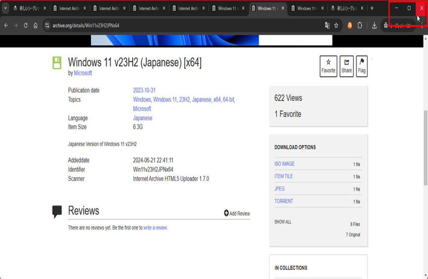Open the translate page icon
This screenshot has width=428, height=279.
click(x=327, y=26)
